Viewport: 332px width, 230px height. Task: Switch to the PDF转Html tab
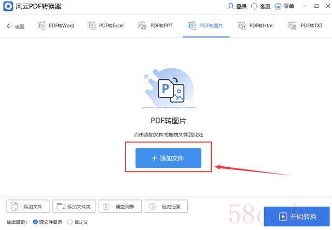[x=256, y=25]
